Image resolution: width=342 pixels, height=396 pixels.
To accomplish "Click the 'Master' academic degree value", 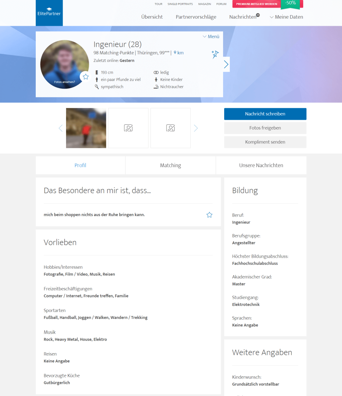I will [239, 284].
